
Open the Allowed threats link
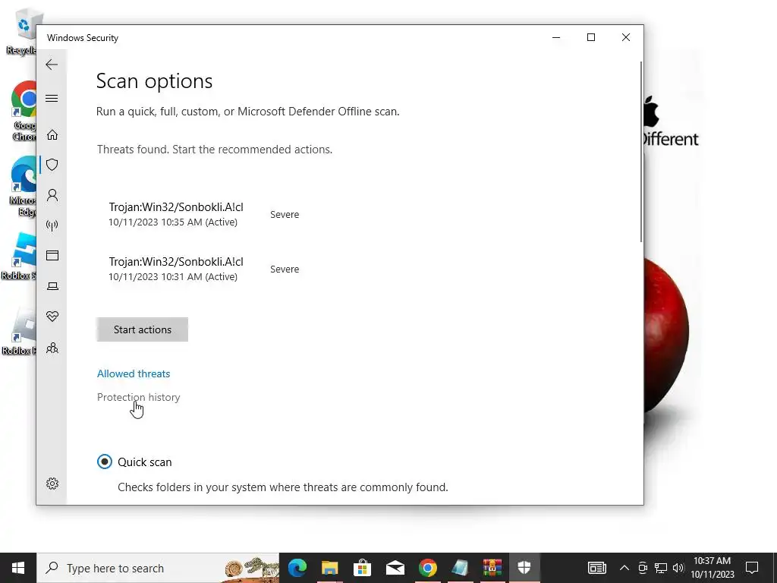click(134, 373)
